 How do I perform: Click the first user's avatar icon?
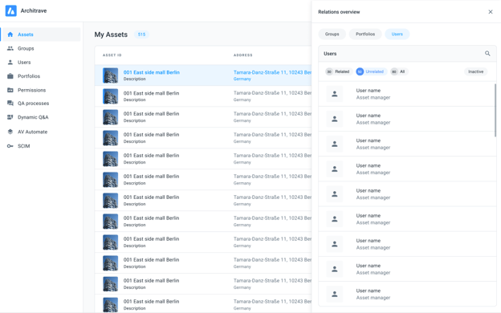coord(335,94)
